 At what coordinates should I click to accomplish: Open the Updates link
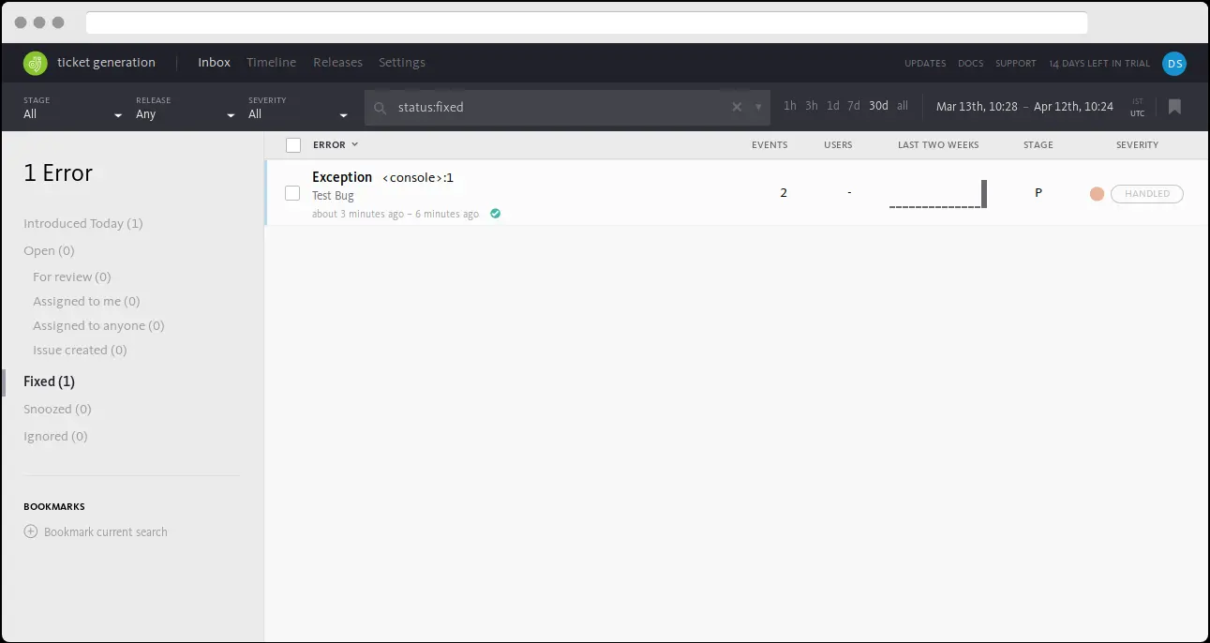(x=925, y=64)
